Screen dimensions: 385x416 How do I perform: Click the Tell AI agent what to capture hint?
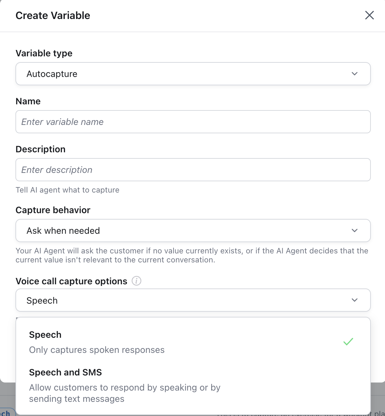[x=67, y=190]
